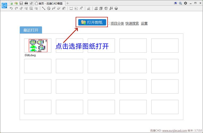203x133 pixels.
Task: Click the 打开图纸 button
Action: click(92, 22)
